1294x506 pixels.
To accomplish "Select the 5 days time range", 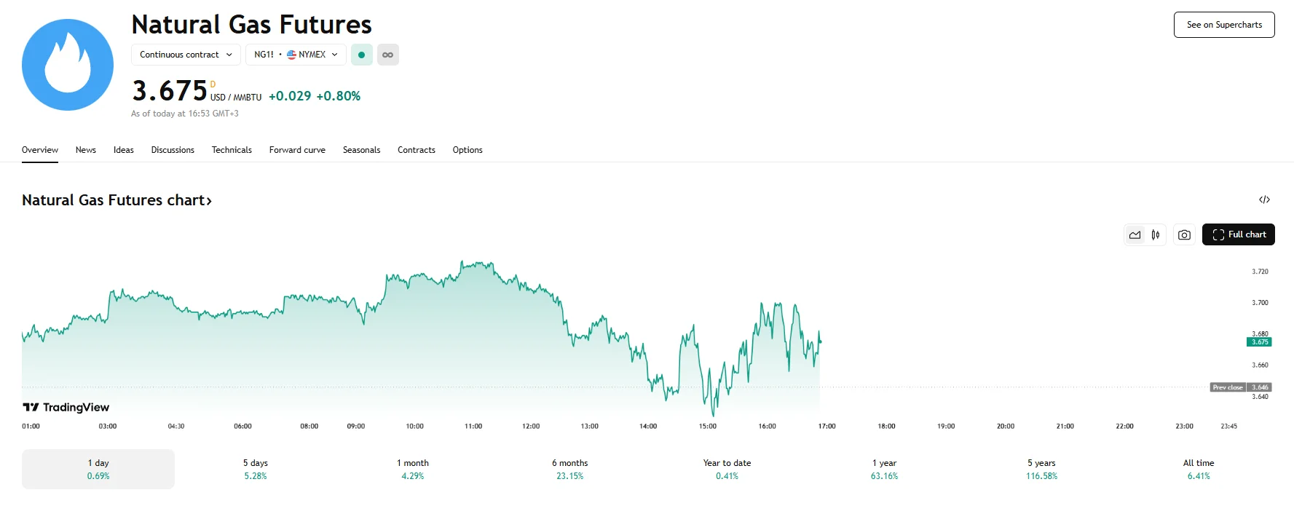I will coord(256,469).
